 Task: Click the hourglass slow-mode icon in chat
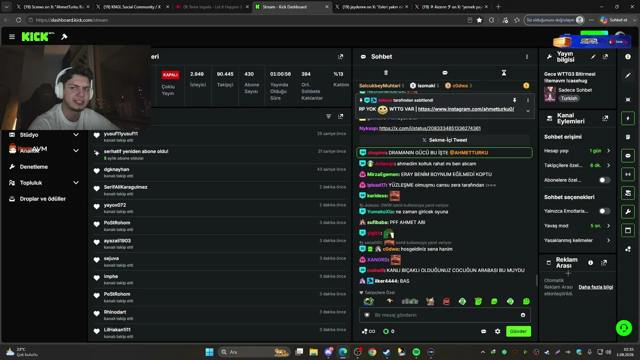(504, 73)
